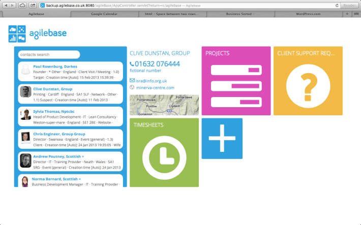The width and height of the screenshot is (361, 225).
Task: Click the chat bubbles icon in agilebase logo
Action: tap(21, 38)
